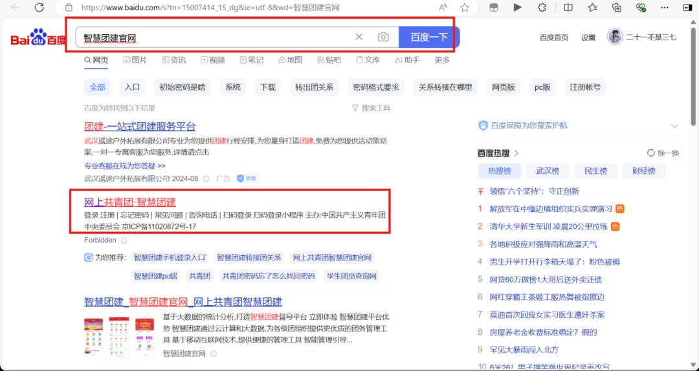The height and width of the screenshot is (371, 699).
Task: Expand dropdown beside 智慧团建官网 source
Action: (x=214, y=354)
